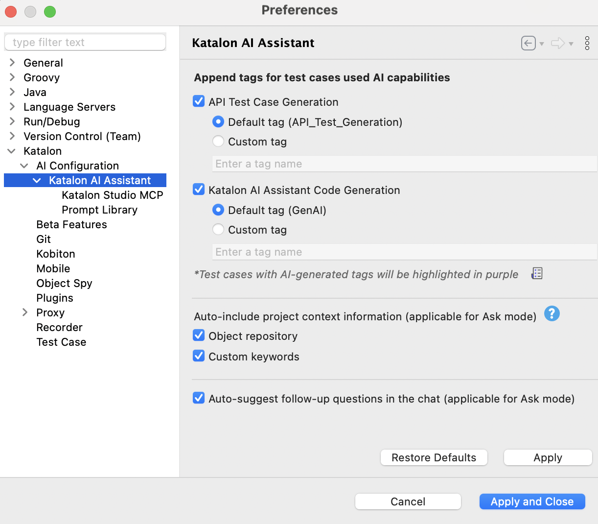Expand the General settings section

coord(11,63)
